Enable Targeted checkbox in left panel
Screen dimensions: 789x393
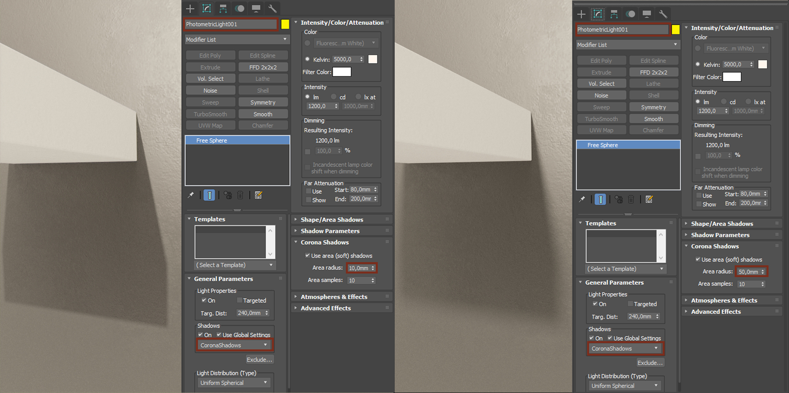pos(239,300)
